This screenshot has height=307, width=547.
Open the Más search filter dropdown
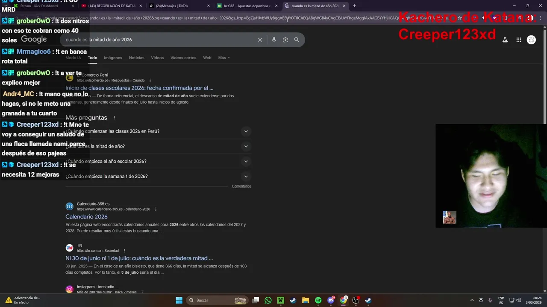pyautogui.click(x=224, y=58)
